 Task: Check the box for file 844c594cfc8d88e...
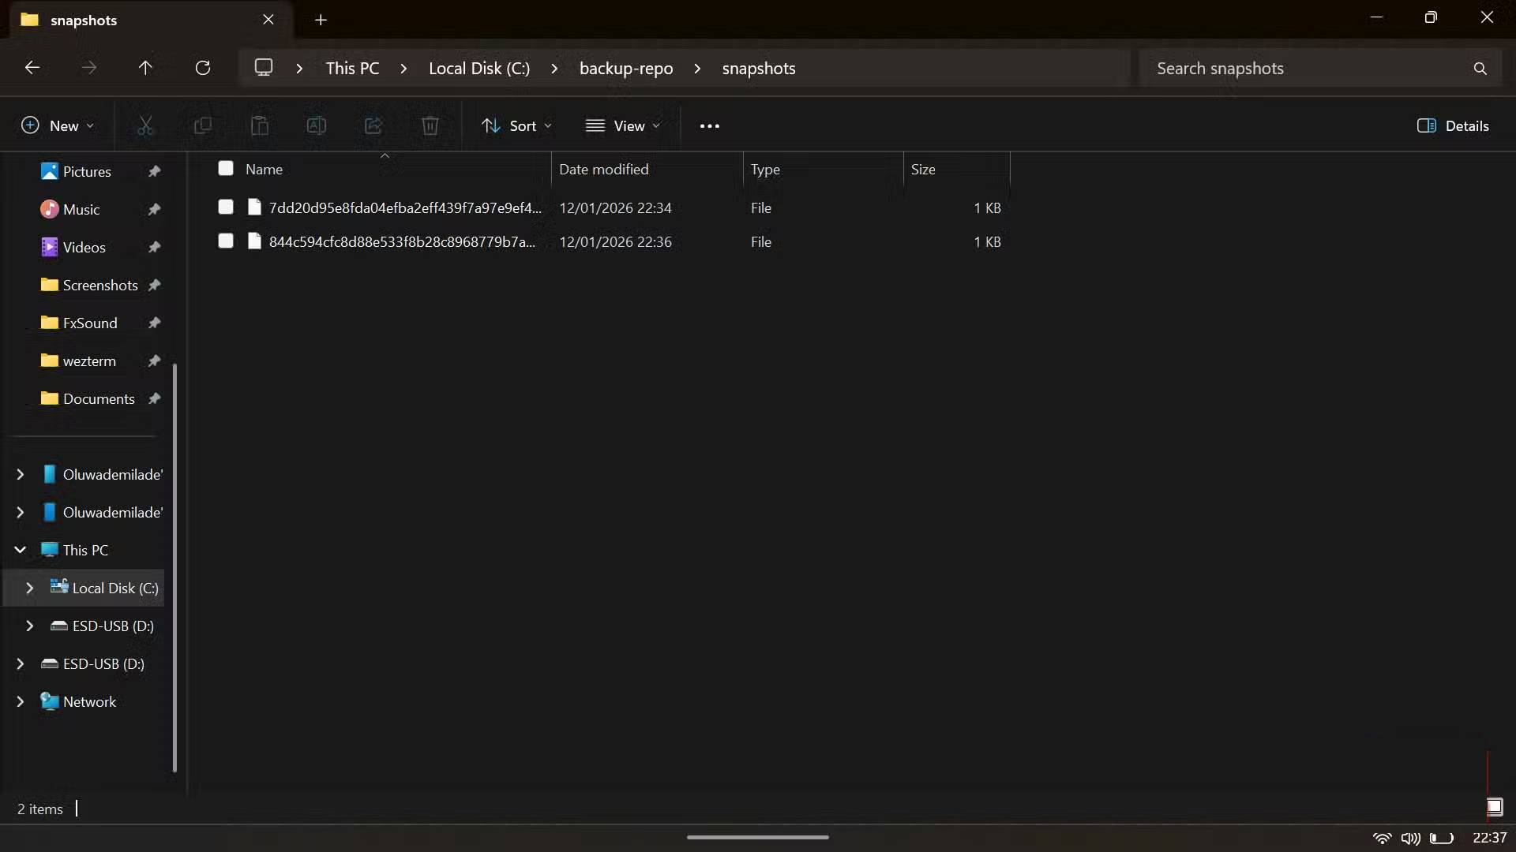(x=226, y=241)
